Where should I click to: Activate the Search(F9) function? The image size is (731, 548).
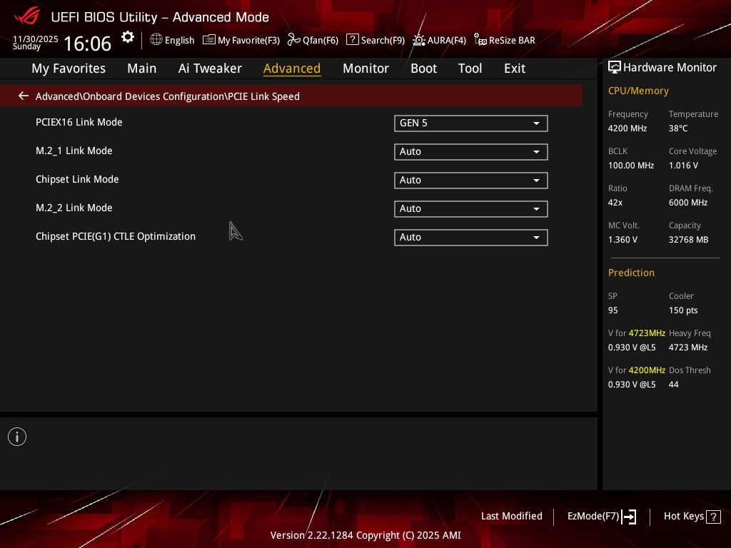(x=375, y=40)
